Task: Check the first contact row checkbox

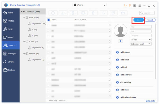Action: (48, 25)
